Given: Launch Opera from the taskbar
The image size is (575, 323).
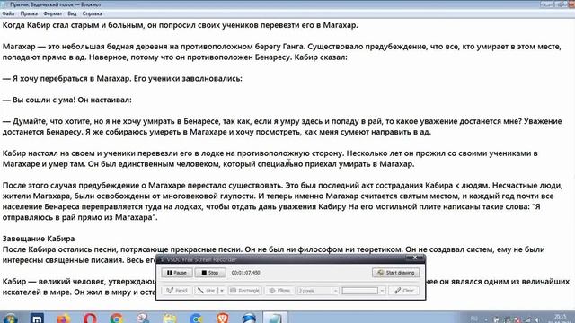Looking at the screenshot, I should [90, 318].
